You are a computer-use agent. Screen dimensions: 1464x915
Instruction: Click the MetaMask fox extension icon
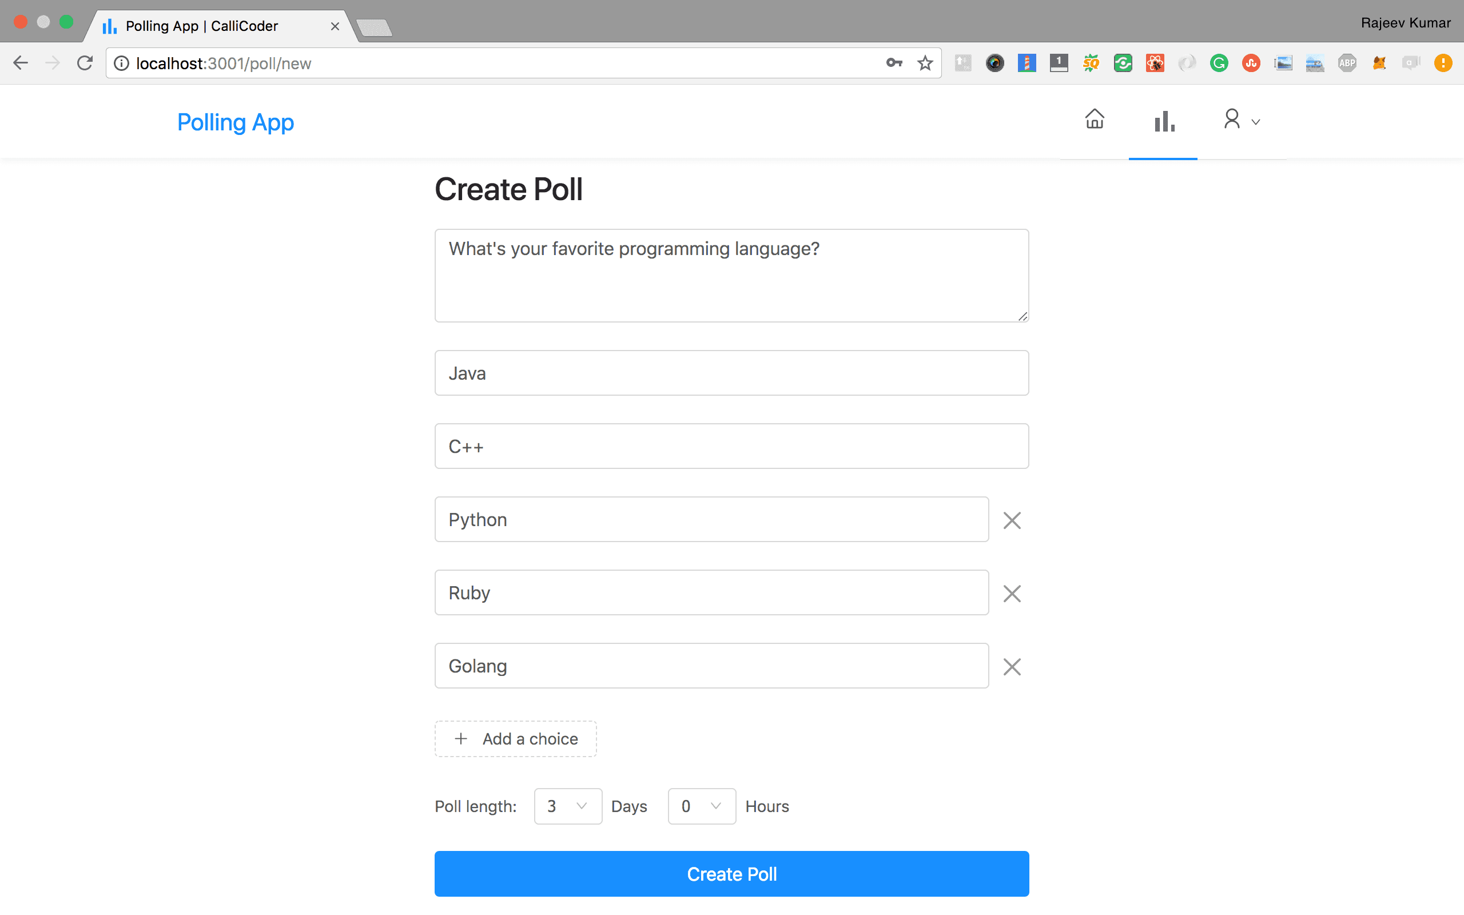[1379, 63]
